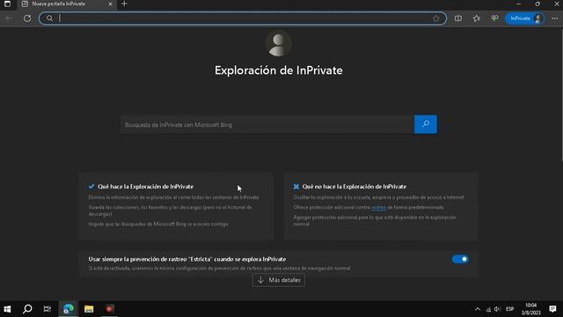Click the InPrivate profile button

click(525, 18)
